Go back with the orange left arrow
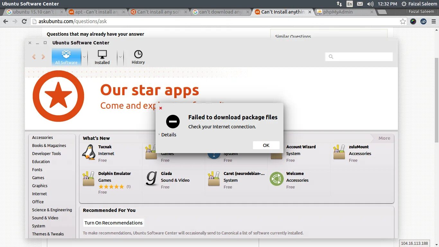This screenshot has height=247, width=439. tap(34, 57)
